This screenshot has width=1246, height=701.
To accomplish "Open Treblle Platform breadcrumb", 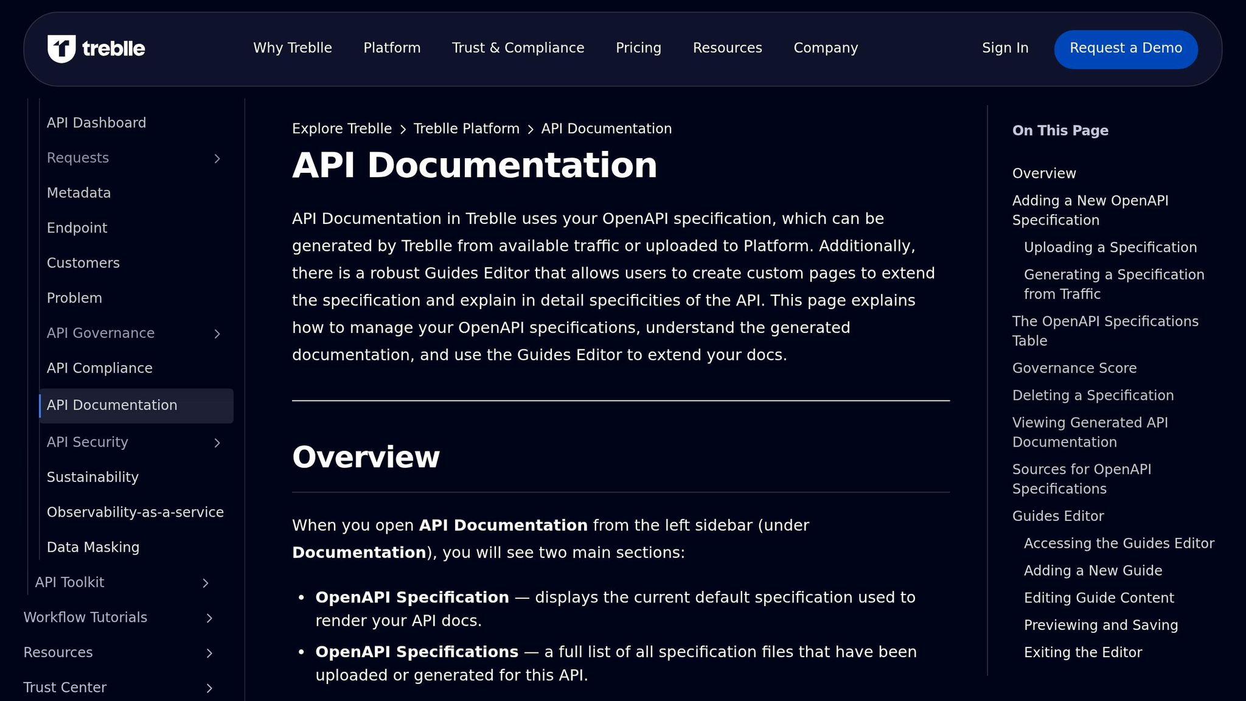I will pyautogui.click(x=467, y=129).
